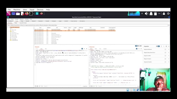Viewport: 177px width, 99px height.
Task: Select the highlighted orange request row
Action: tap(75, 31)
